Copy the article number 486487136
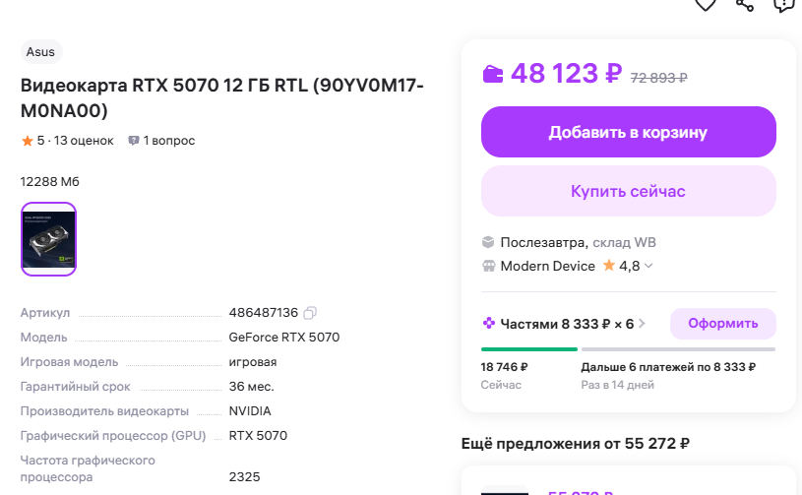 310,313
